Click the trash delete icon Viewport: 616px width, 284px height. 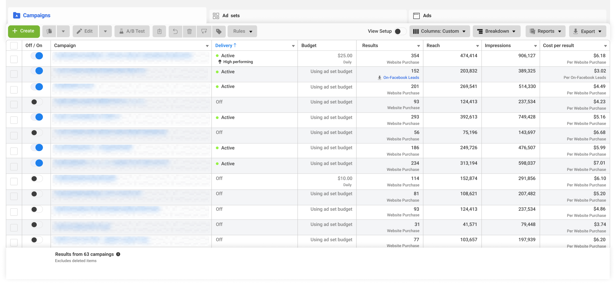coord(189,31)
